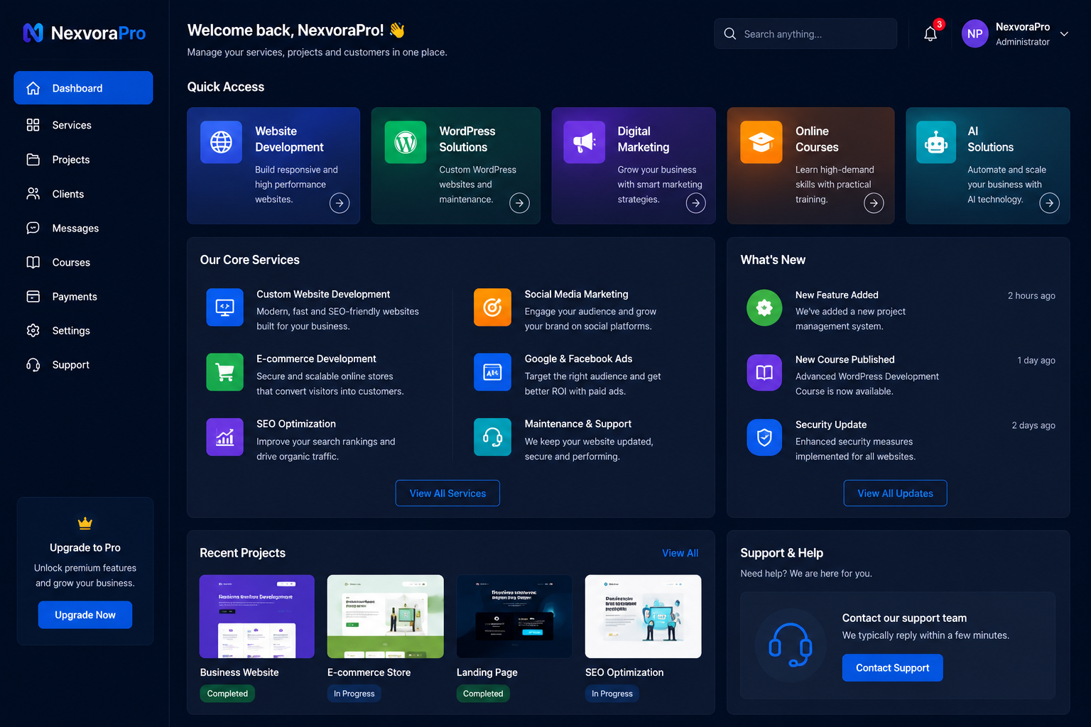Go to Dashboard in sidebar
1091x727 pixels.
83,88
